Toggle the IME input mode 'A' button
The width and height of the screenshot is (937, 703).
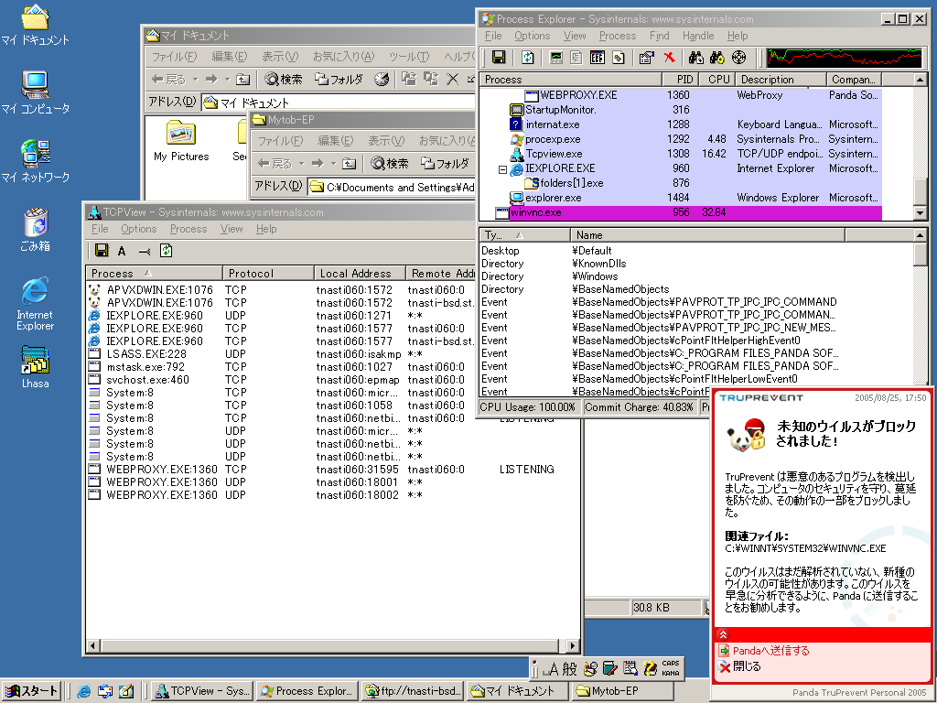552,669
